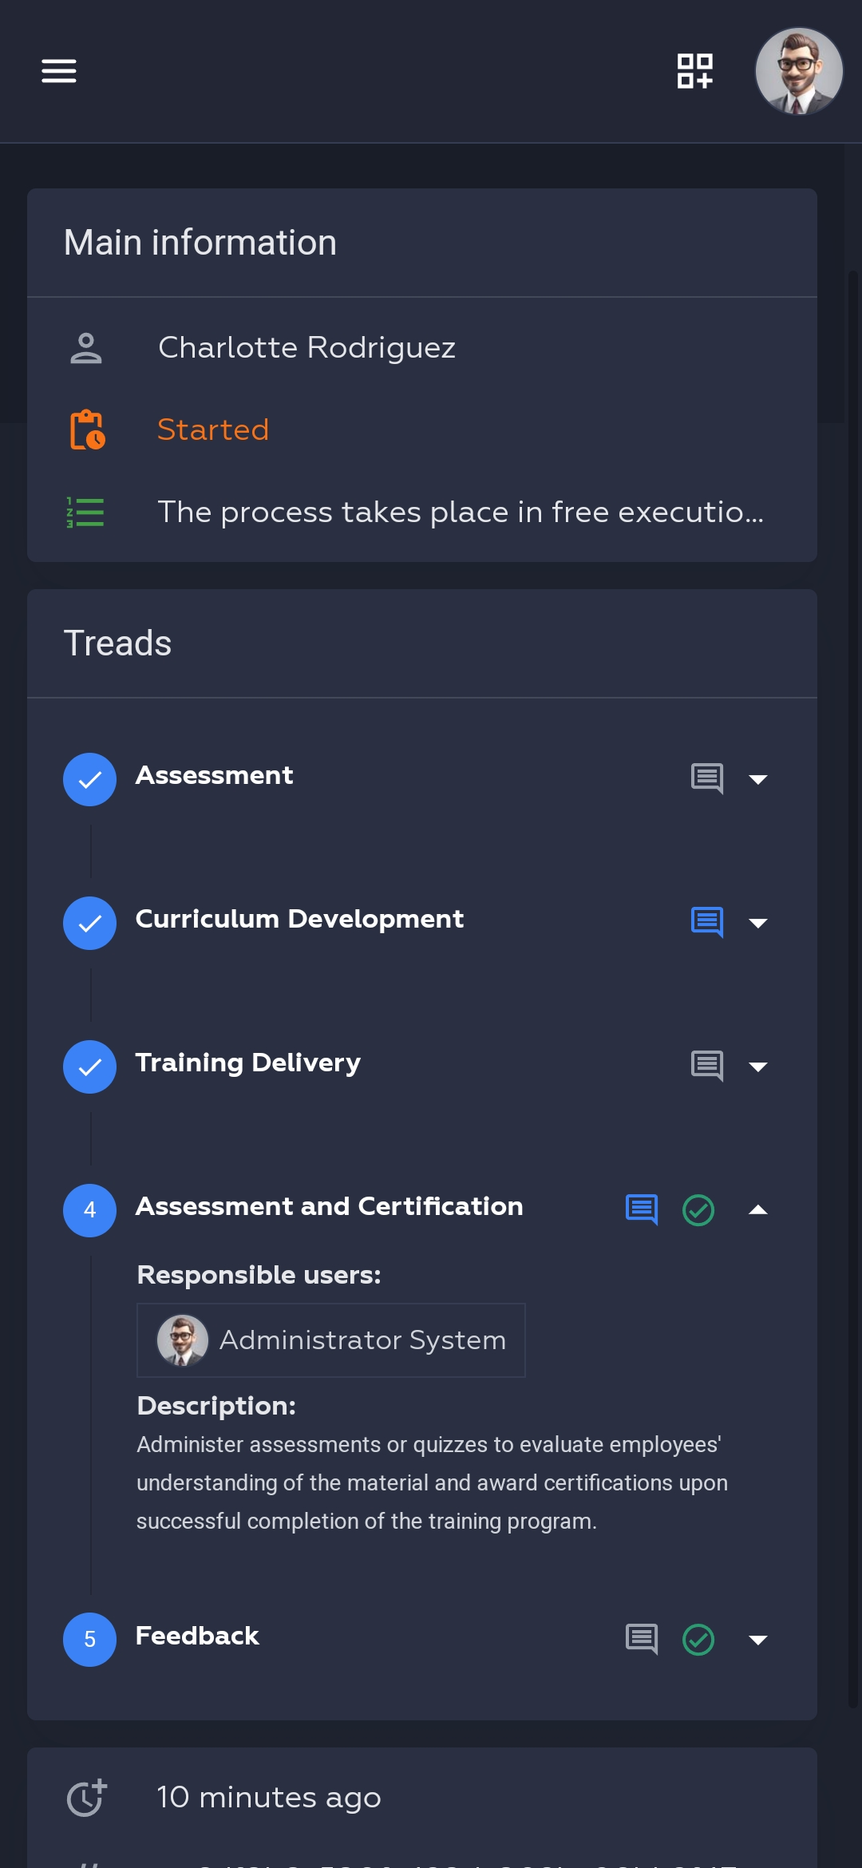The image size is (862, 1868).
Task: Expand the Training Delivery thread
Action: 758,1067
